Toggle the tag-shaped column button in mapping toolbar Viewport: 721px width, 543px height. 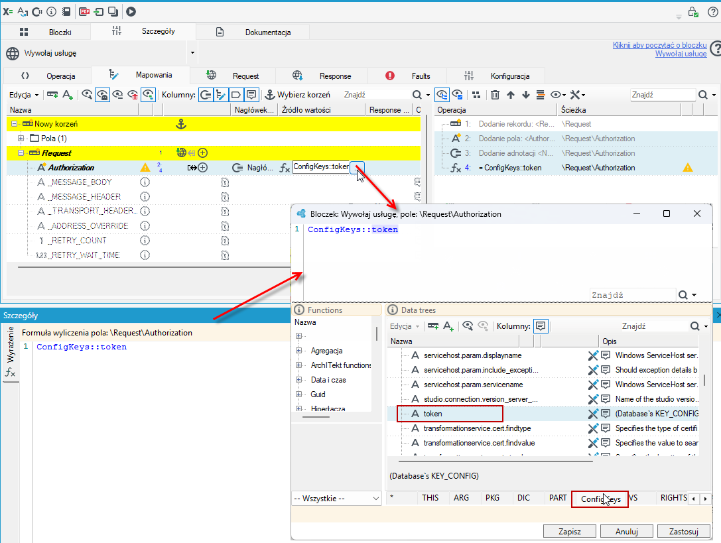pos(236,95)
